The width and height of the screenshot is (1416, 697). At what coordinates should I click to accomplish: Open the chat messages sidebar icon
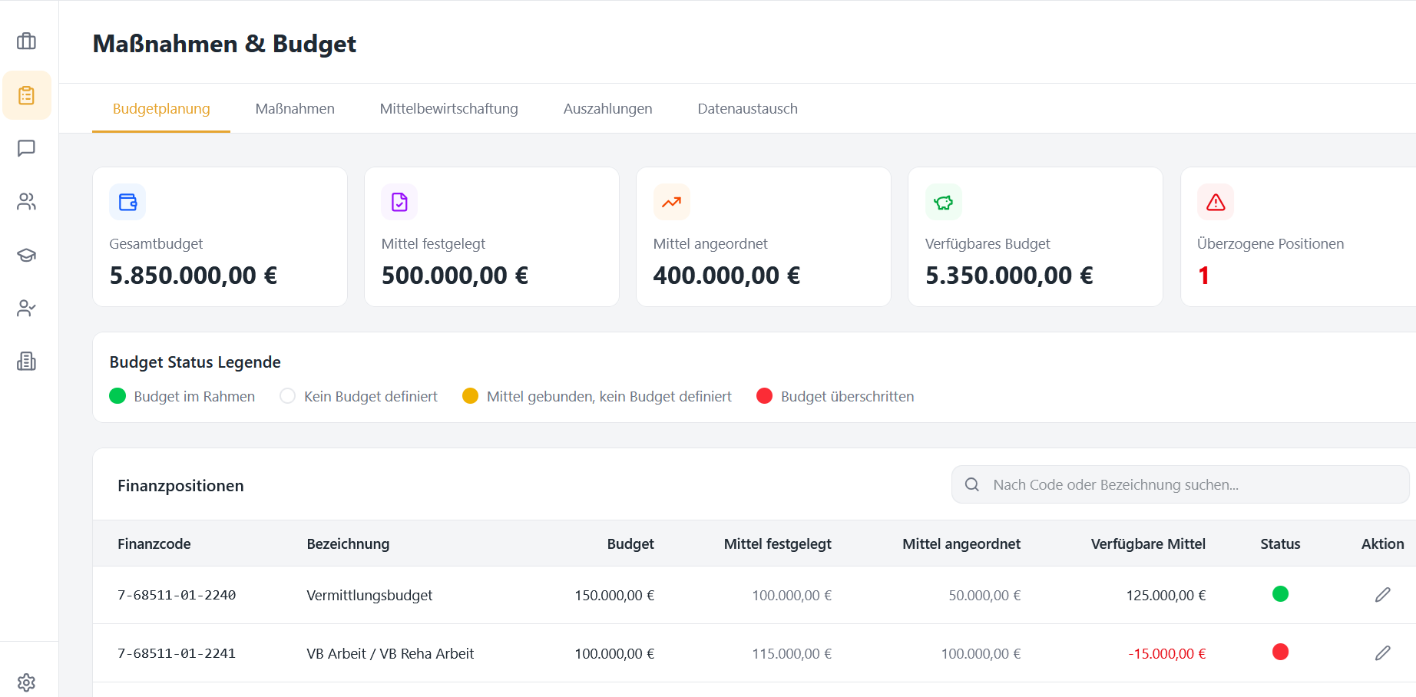click(x=27, y=148)
